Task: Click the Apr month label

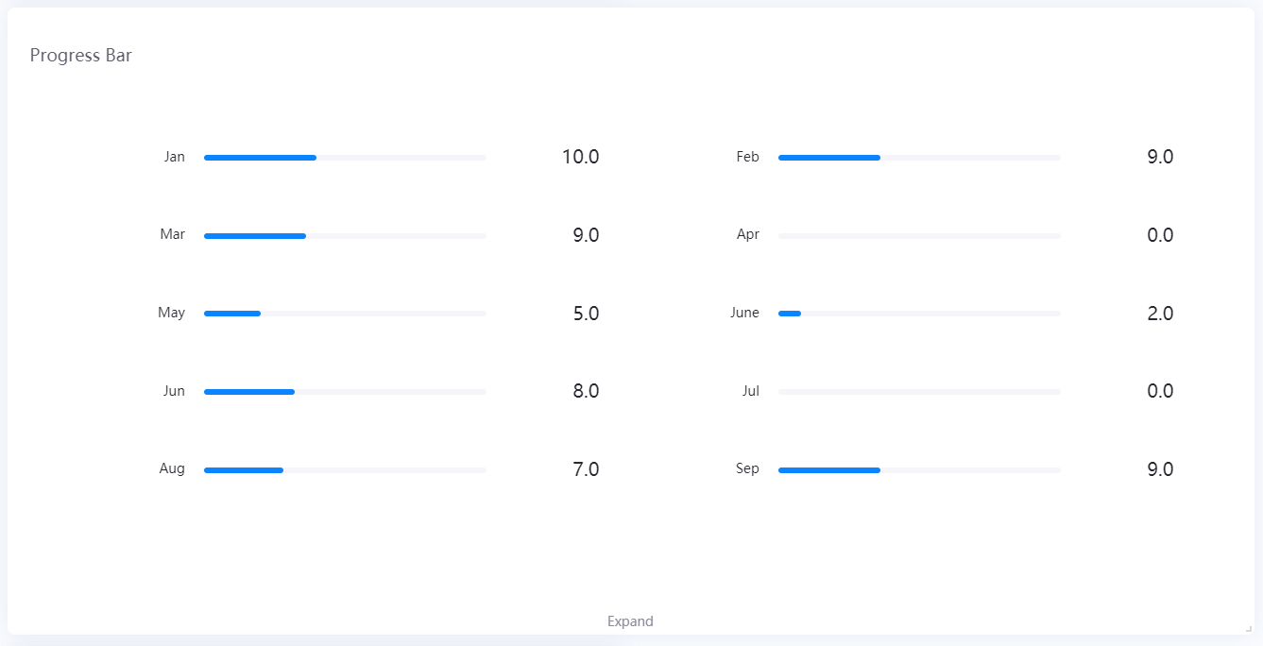Action: pos(747,235)
